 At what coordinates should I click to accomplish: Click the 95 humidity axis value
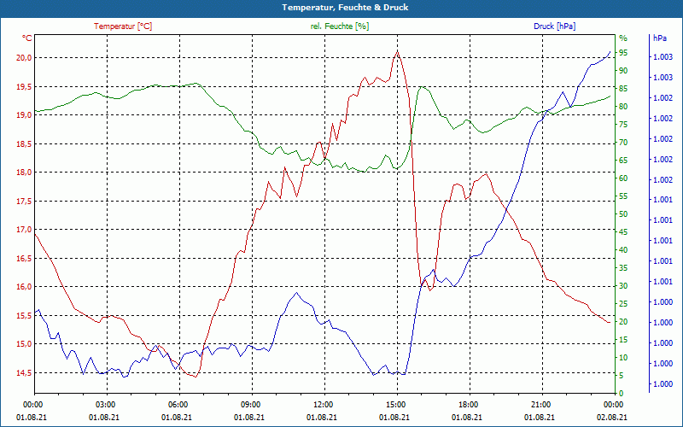[x=623, y=53]
